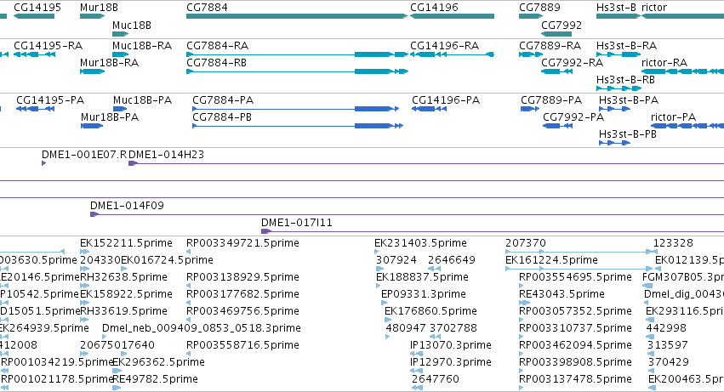This screenshot has height=392, width=724.
Task: Click the CG14196 gene feature bar
Action: coord(452,16)
